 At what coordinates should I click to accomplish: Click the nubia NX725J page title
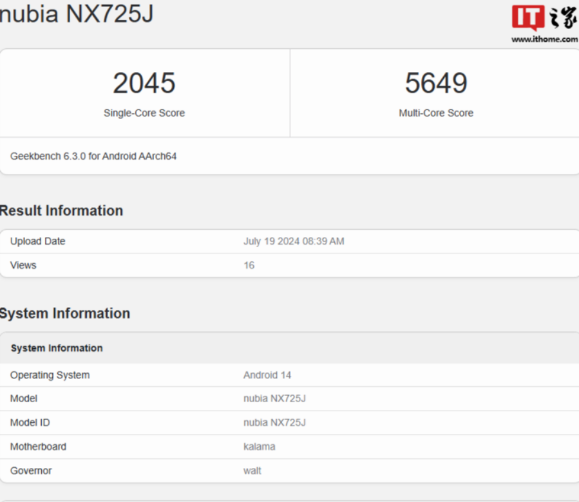(77, 14)
